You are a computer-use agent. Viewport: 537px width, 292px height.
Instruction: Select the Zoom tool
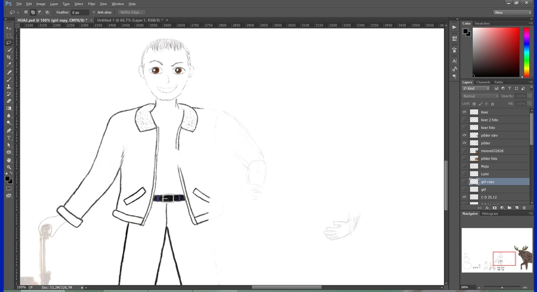[9, 167]
